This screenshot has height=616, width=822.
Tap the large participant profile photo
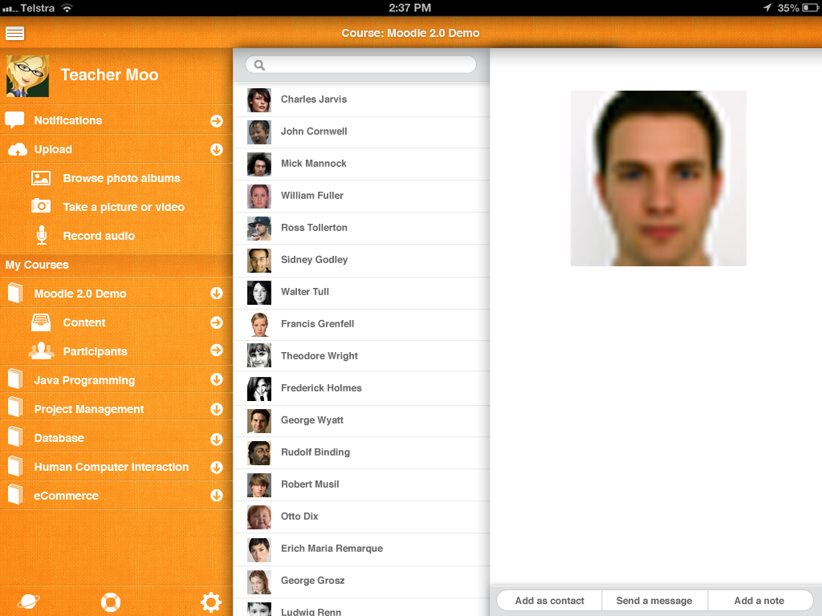(658, 178)
